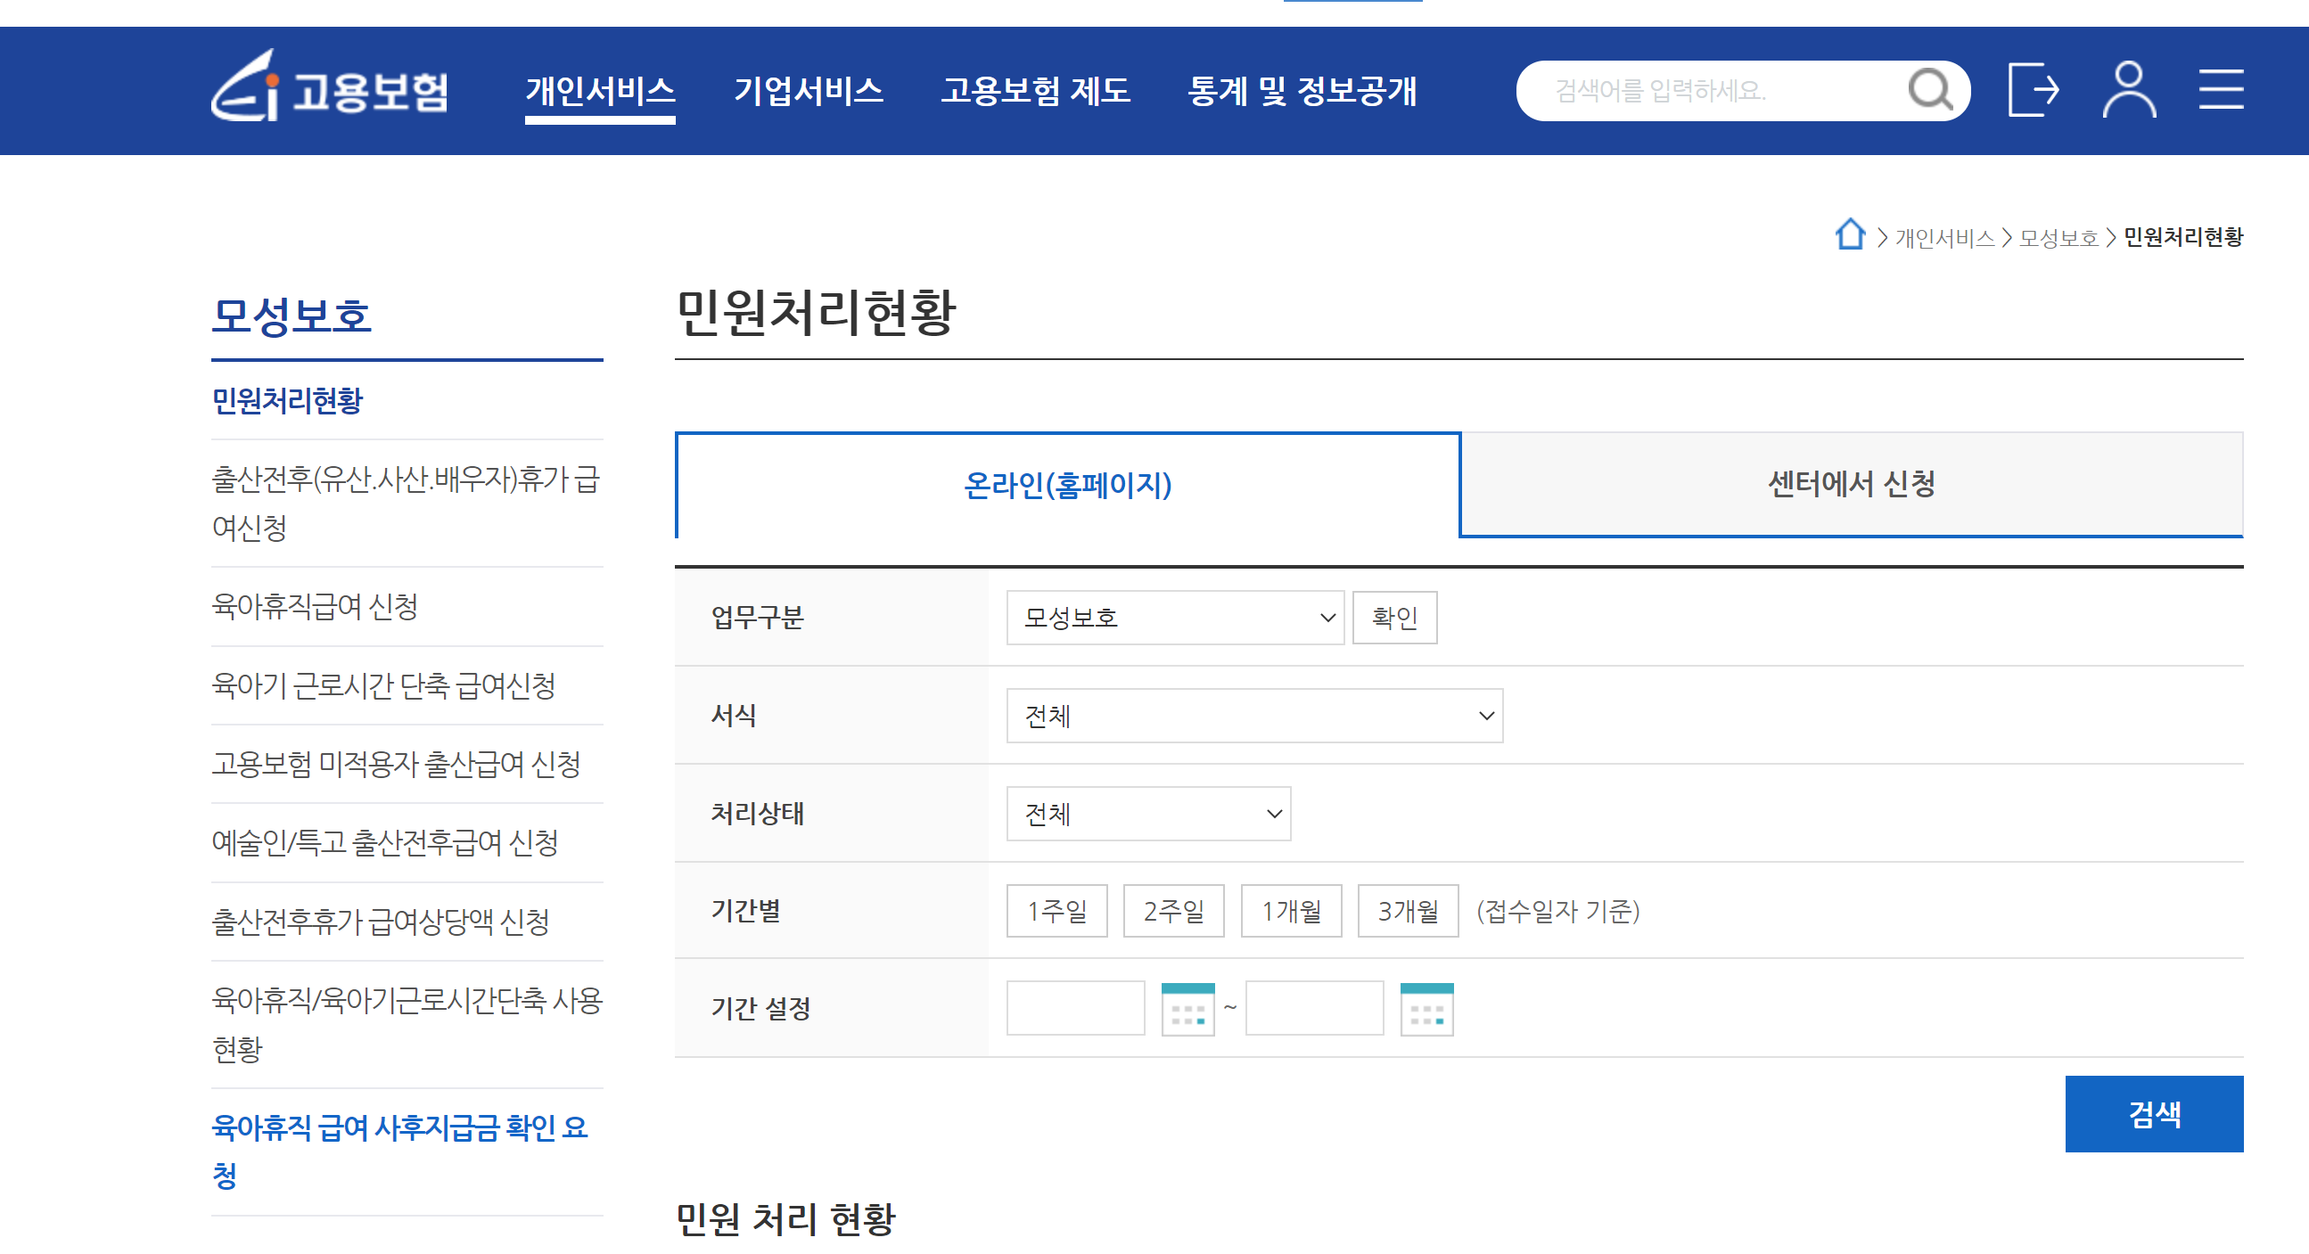The width and height of the screenshot is (2309, 1254).
Task: Click the 확인 button beside 업무구분
Action: (1393, 618)
